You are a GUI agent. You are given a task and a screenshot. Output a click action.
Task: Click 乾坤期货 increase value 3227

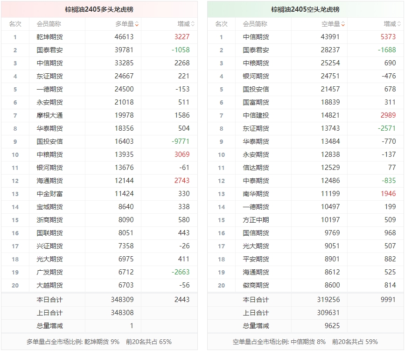click(182, 37)
